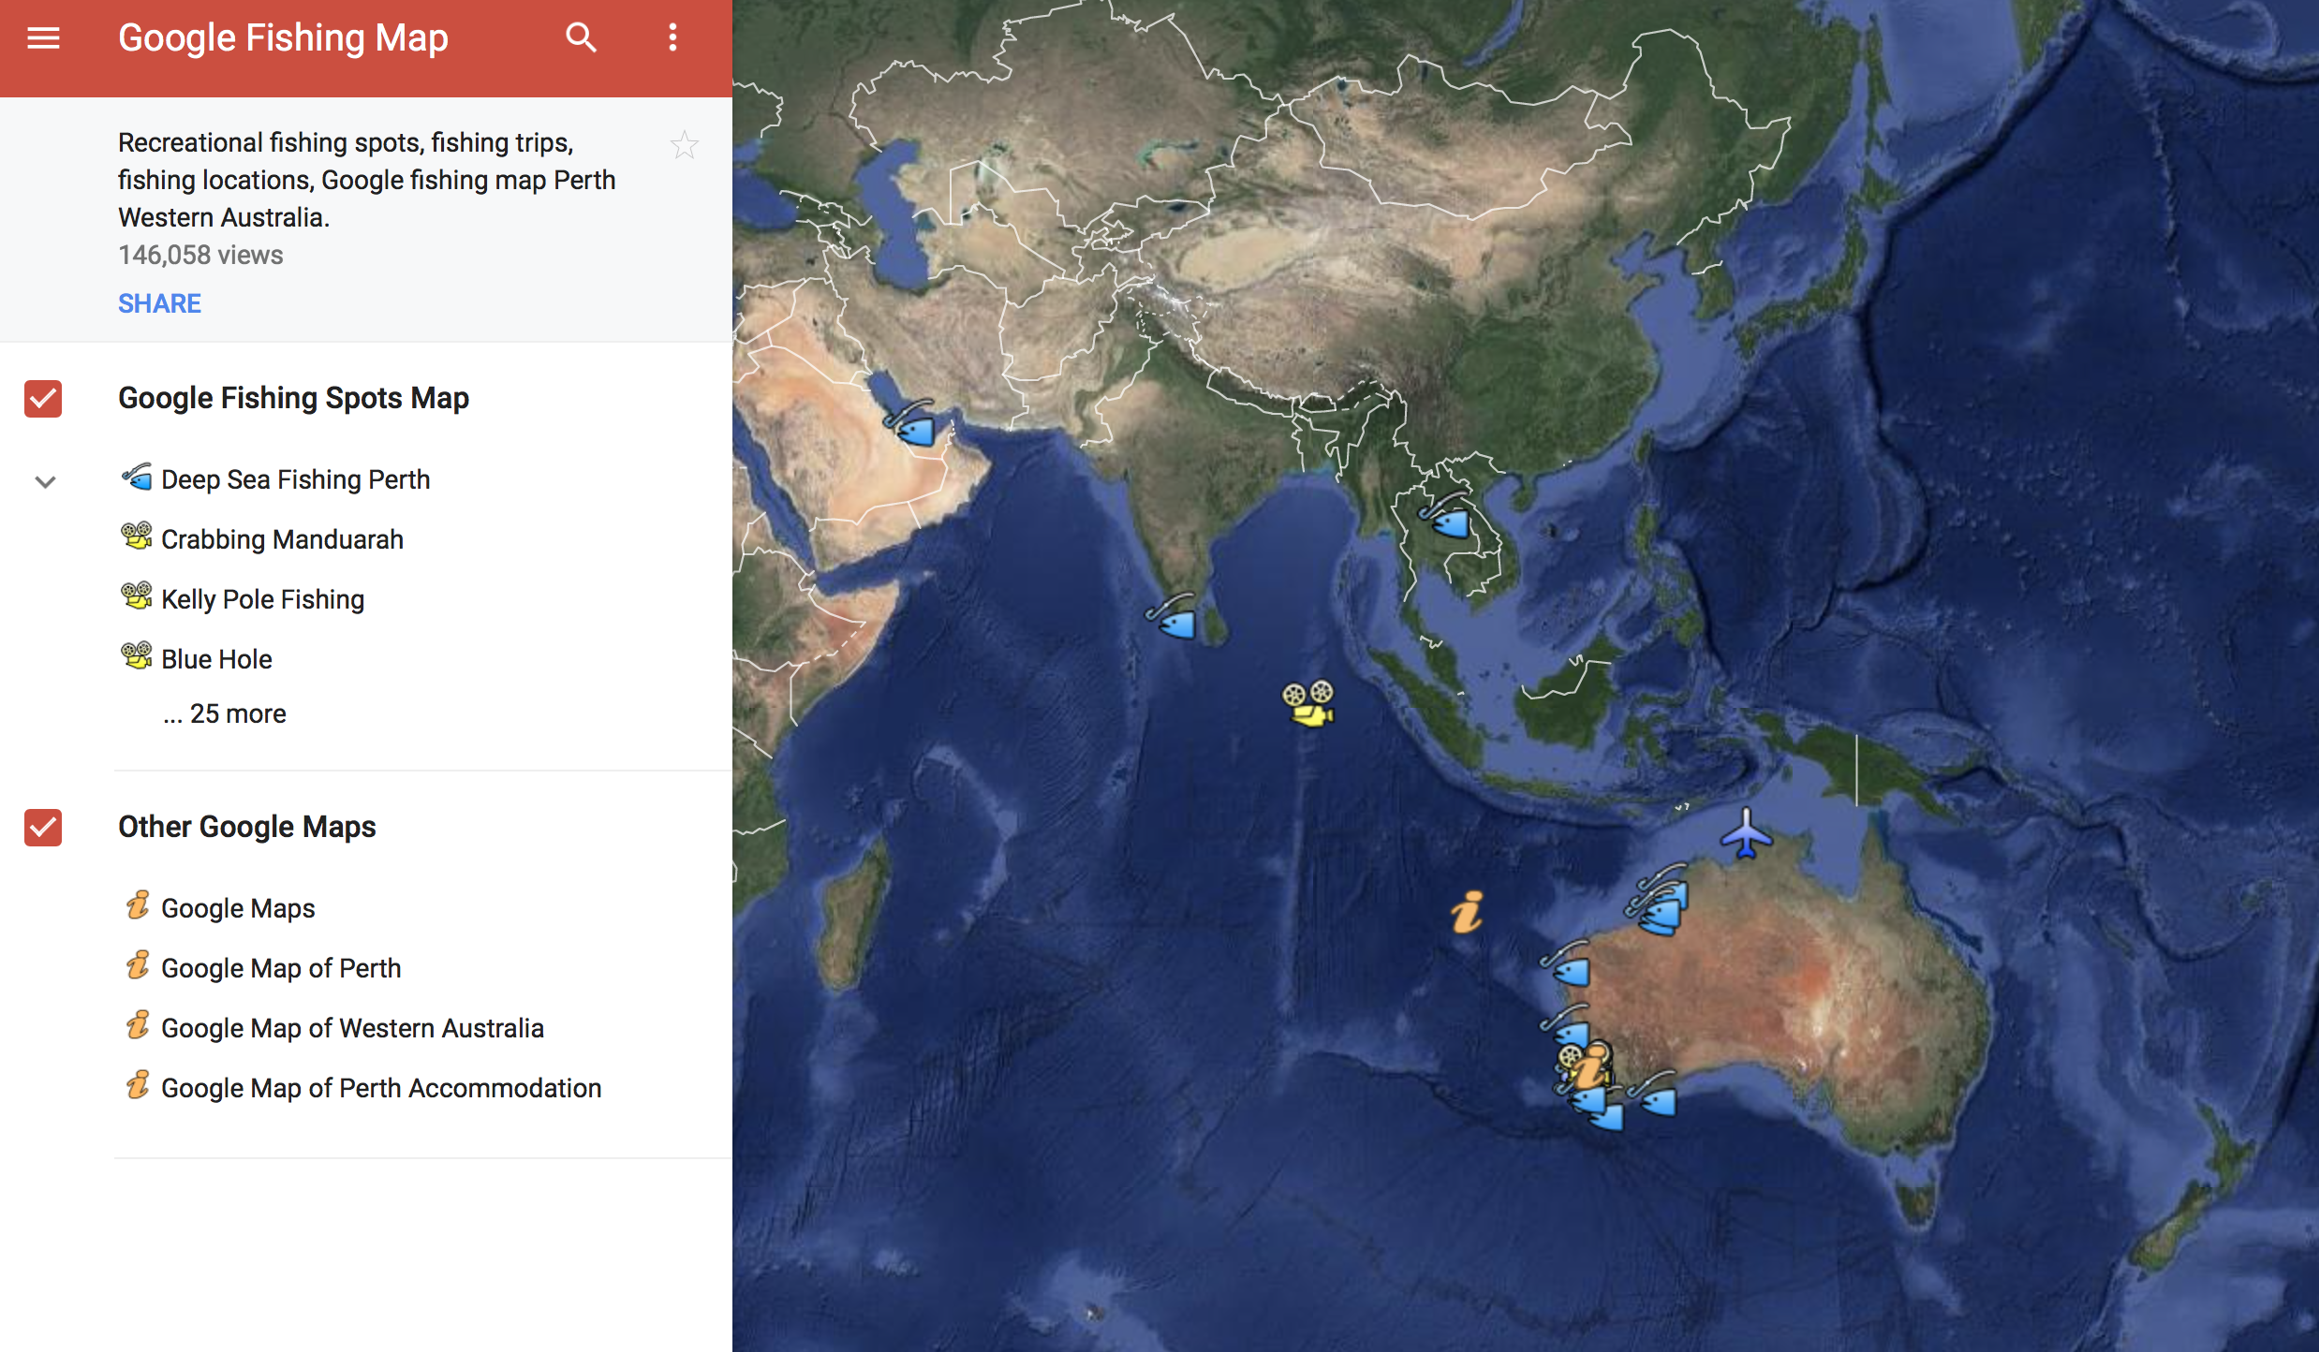
Task: Click camera icon beside Crabbing Manduarah
Action: click(x=137, y=536)
